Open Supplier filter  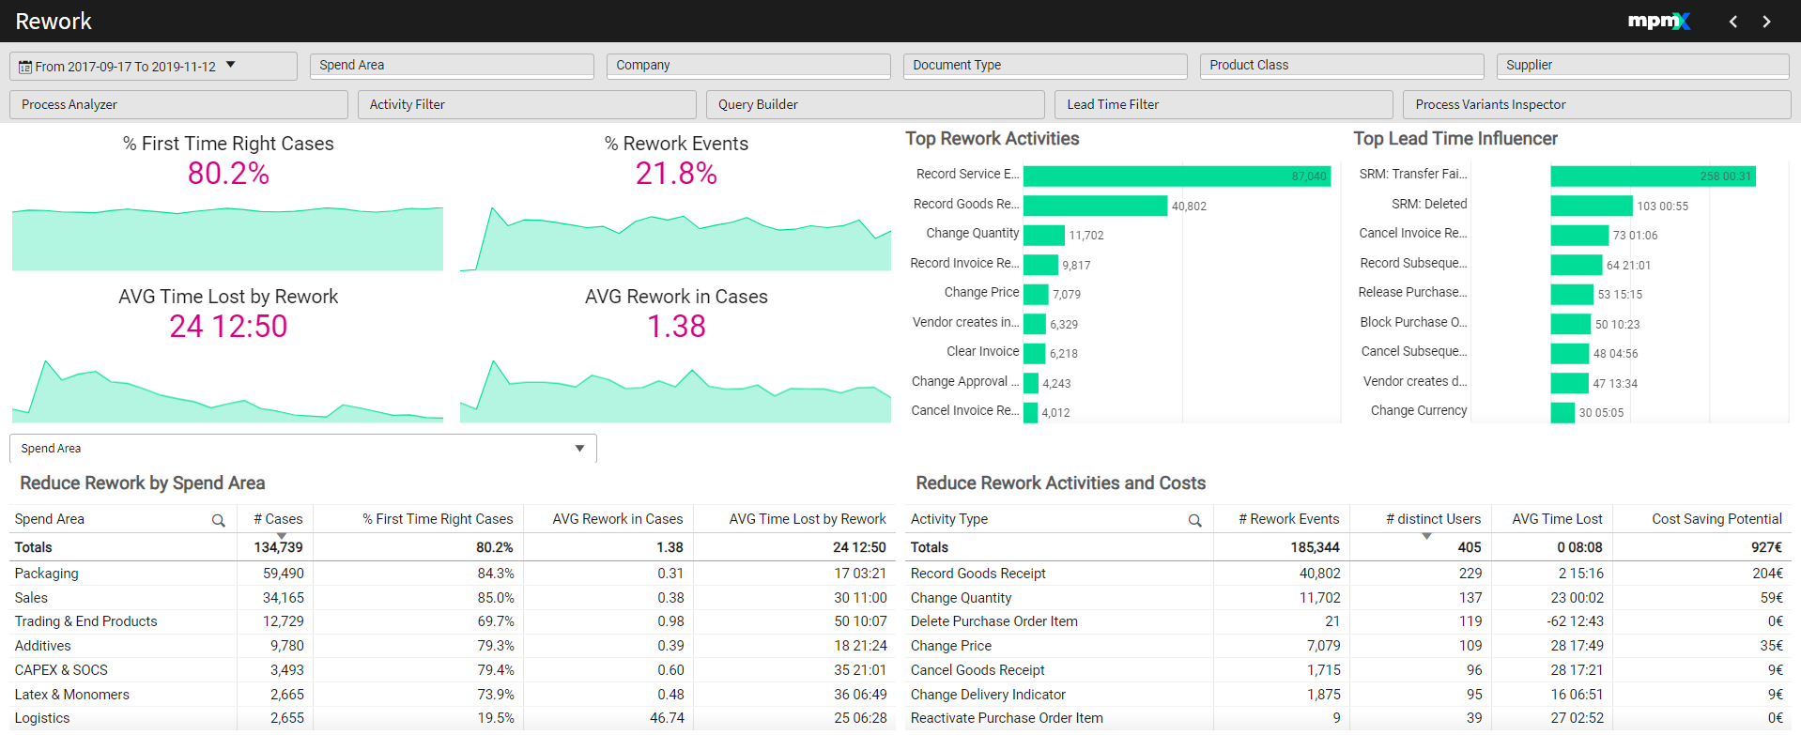[1642, 66]
